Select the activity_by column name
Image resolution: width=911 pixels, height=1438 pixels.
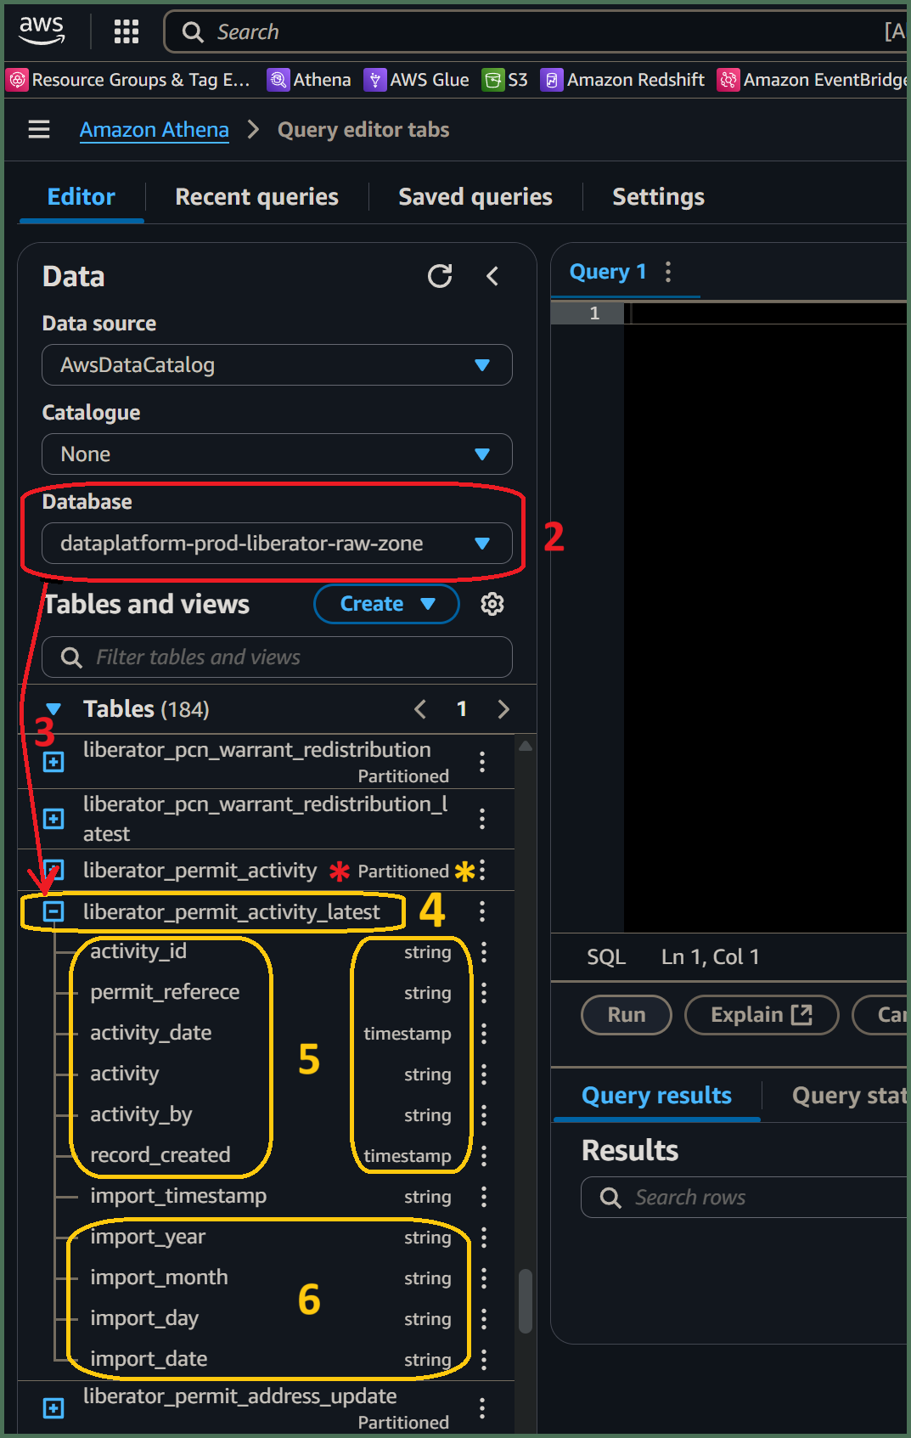pos(141,1114)
